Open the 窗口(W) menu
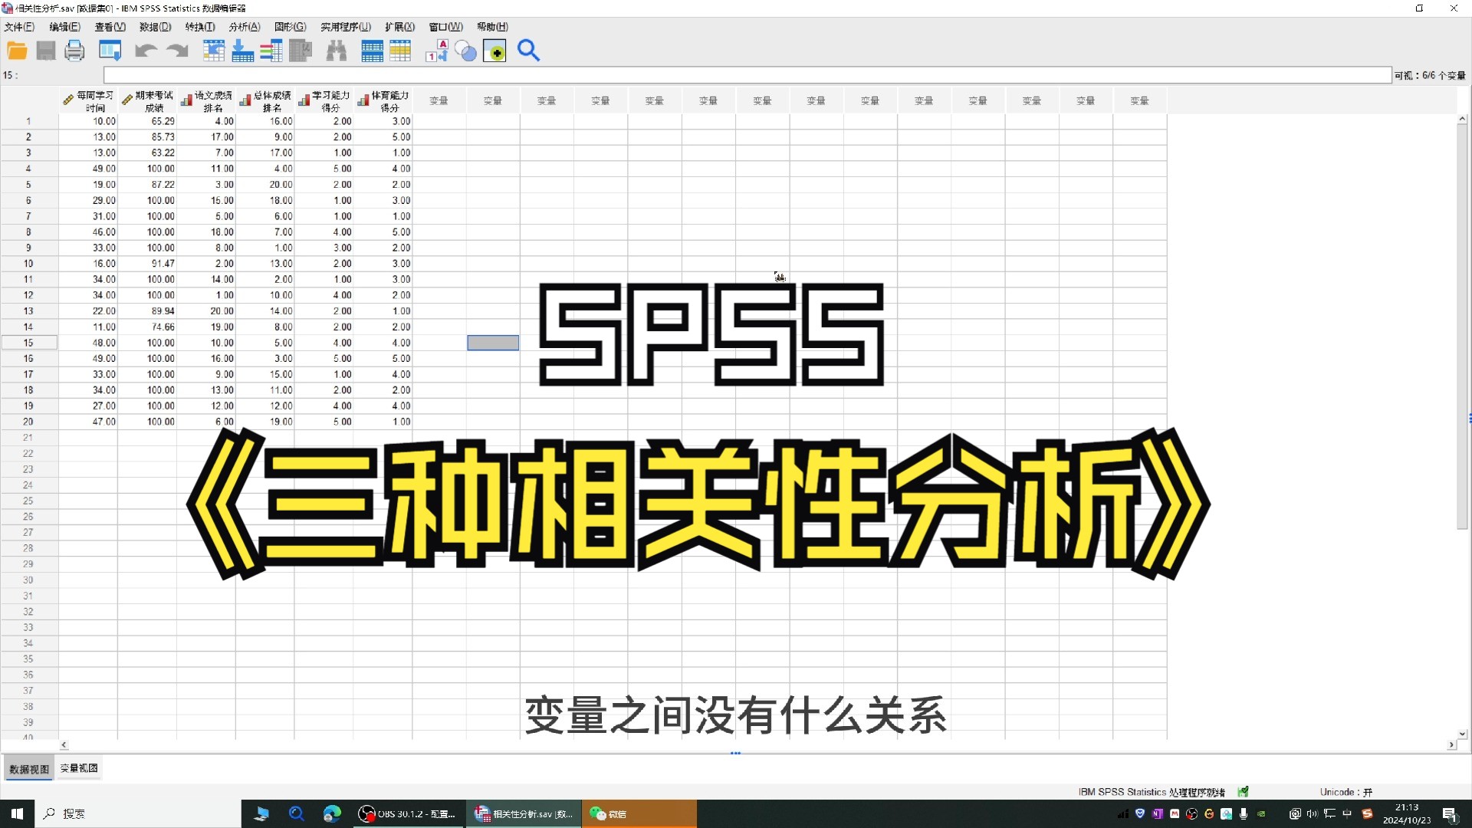 (445, 27)
